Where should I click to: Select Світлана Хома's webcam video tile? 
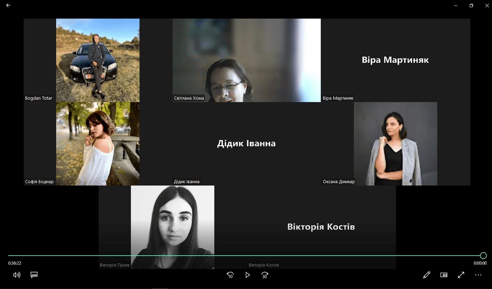[246, 60]
